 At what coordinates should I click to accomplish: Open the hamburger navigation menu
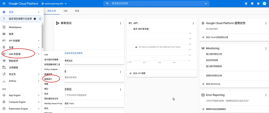point(4,3)
